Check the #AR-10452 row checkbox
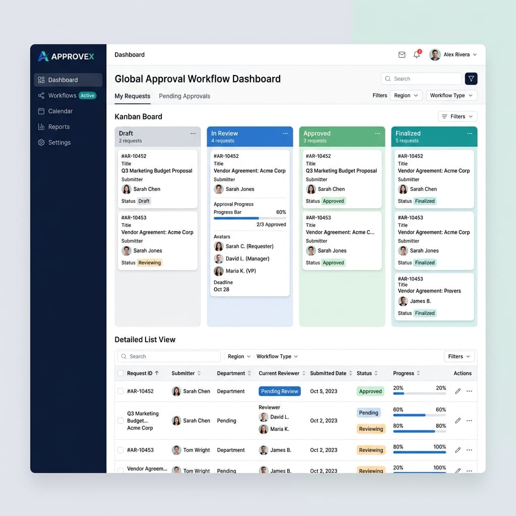 (x=120, y=391)
